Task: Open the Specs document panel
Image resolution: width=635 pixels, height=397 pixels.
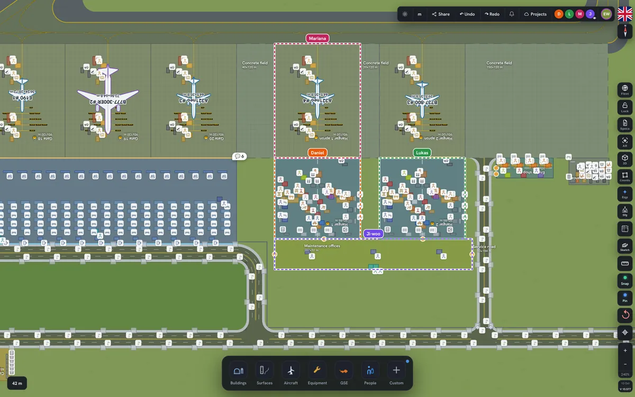Action: 625,124
